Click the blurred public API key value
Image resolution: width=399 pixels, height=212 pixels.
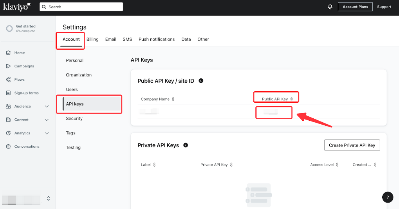point(271,112)
